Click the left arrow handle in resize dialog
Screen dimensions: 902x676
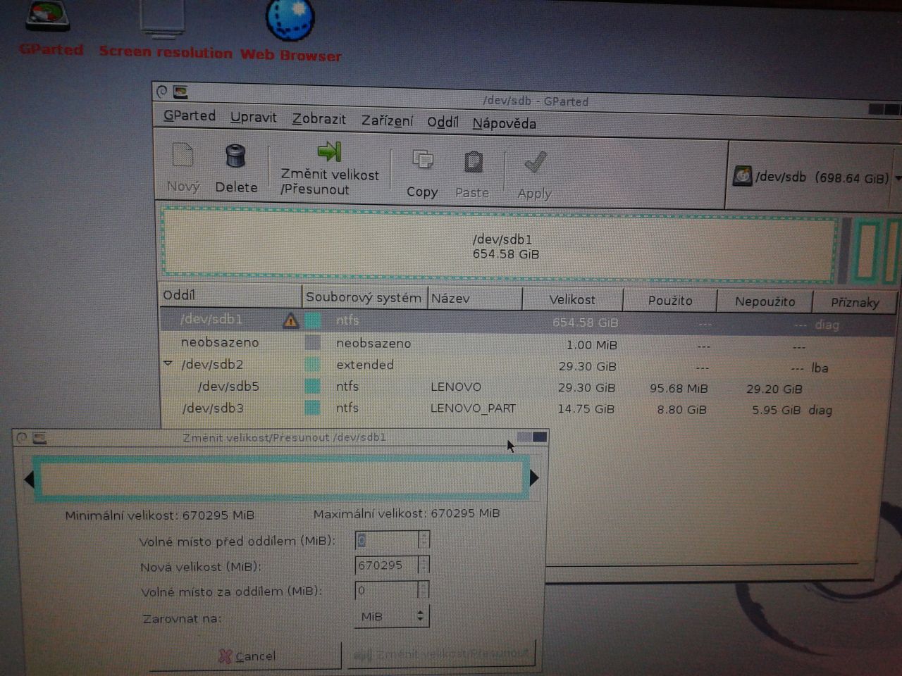pyautogui.click(x=29, y=480)
